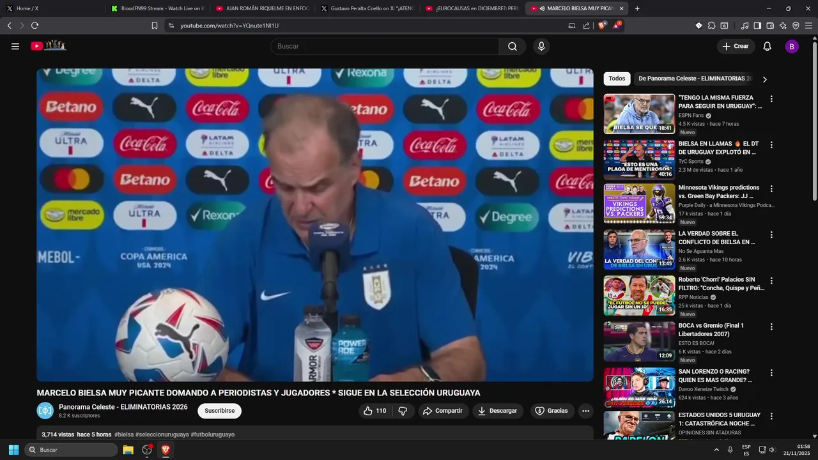Switch to the BloodFN99 Stream tab
This screenshot has height=460, width=818.
pos(157,8)
